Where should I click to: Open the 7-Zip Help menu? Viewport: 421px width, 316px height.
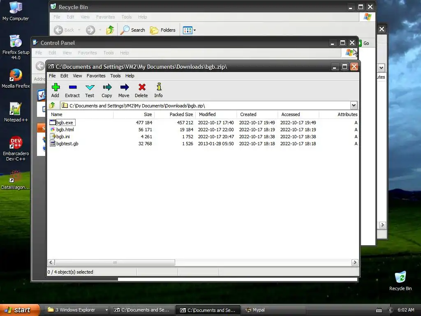click(130, 76)
